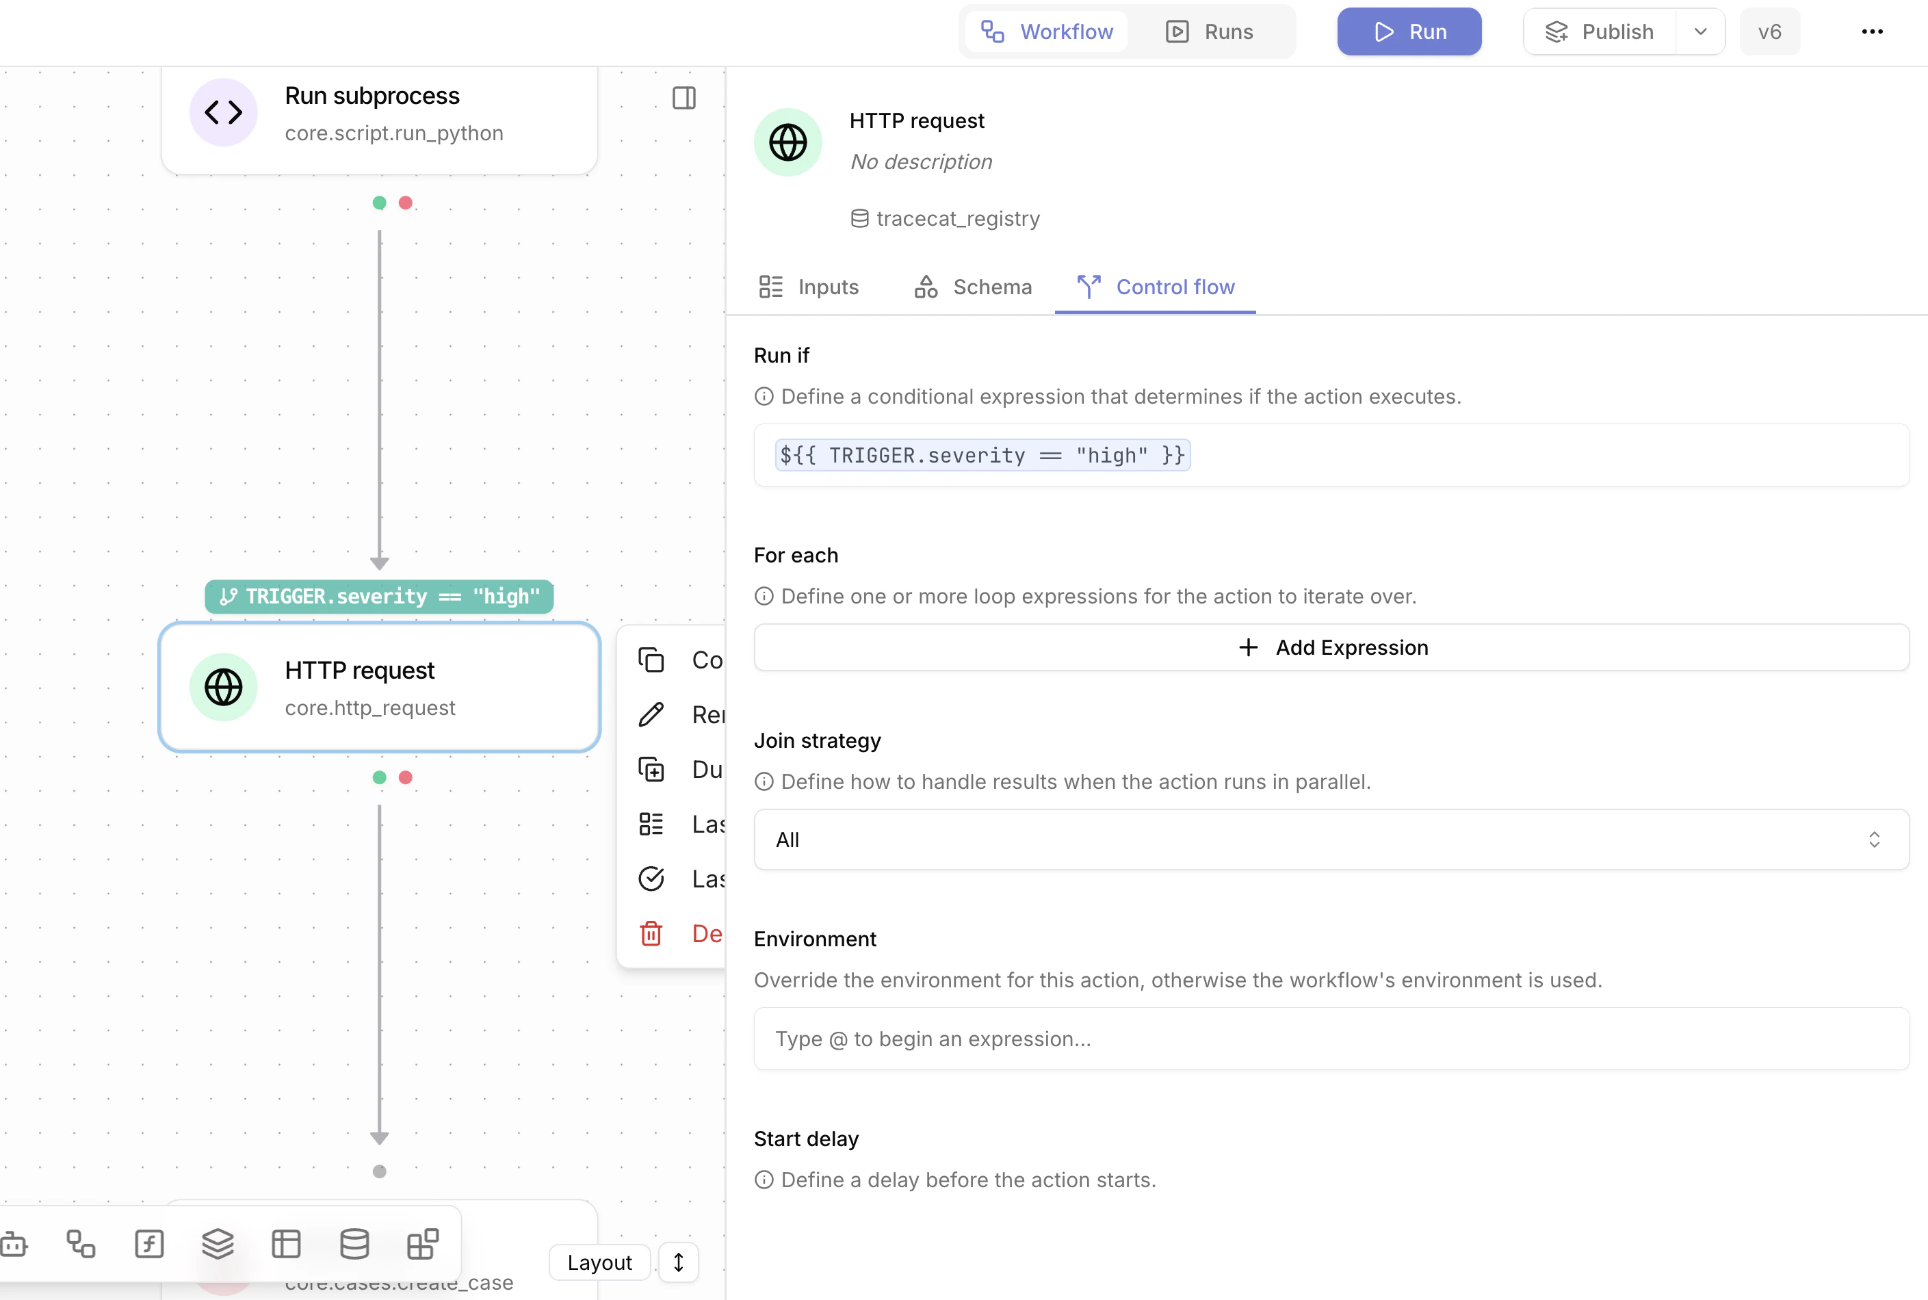Screen dimensions: 1928x1300
Task: Open the Layout direction toggle with arrows
Action: tap(677, 1261)
